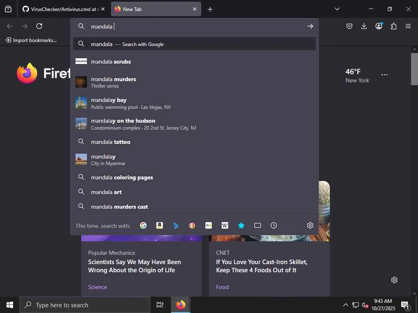Viewport: 418px width, 313px height.
Task: Search this time with DuckDuckGo icon
Action: (x=192, y=225)
